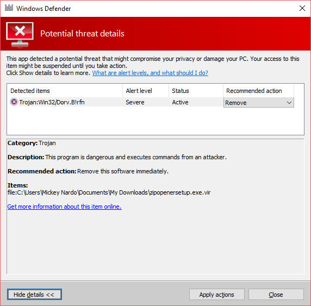Close the Windows Defender dialog with the X
311x306 pixels.
302,8
